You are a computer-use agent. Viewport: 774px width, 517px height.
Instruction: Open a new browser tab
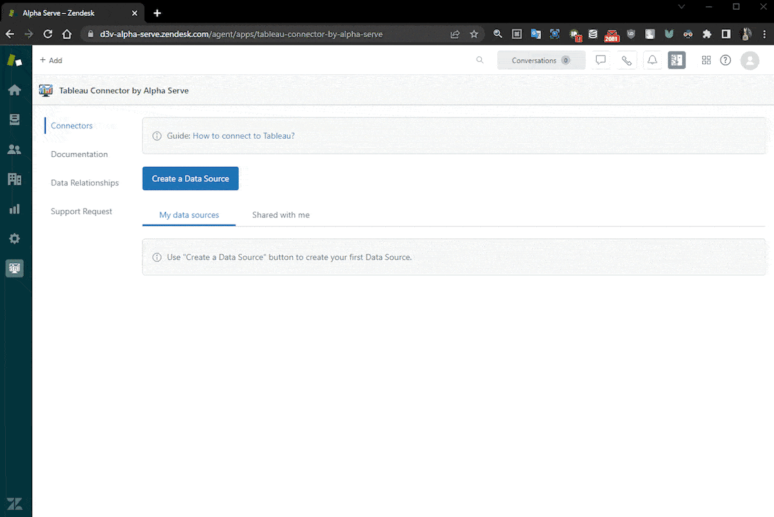tap(157, 13)
